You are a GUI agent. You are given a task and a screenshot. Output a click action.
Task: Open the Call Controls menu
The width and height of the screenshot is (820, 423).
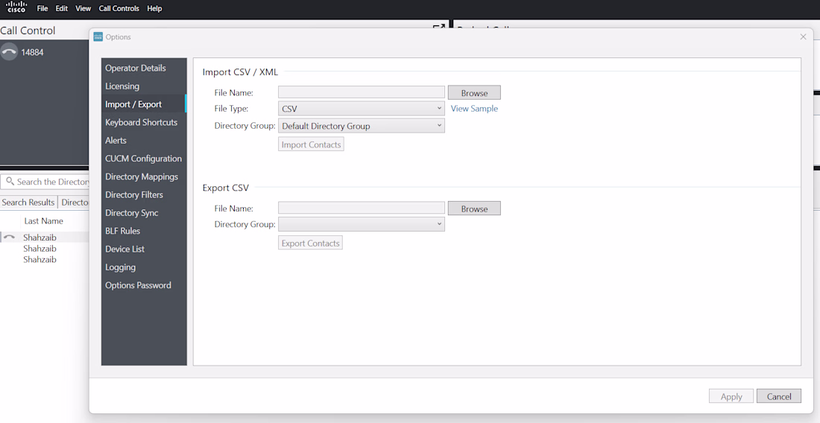click(x=119, y=8)
